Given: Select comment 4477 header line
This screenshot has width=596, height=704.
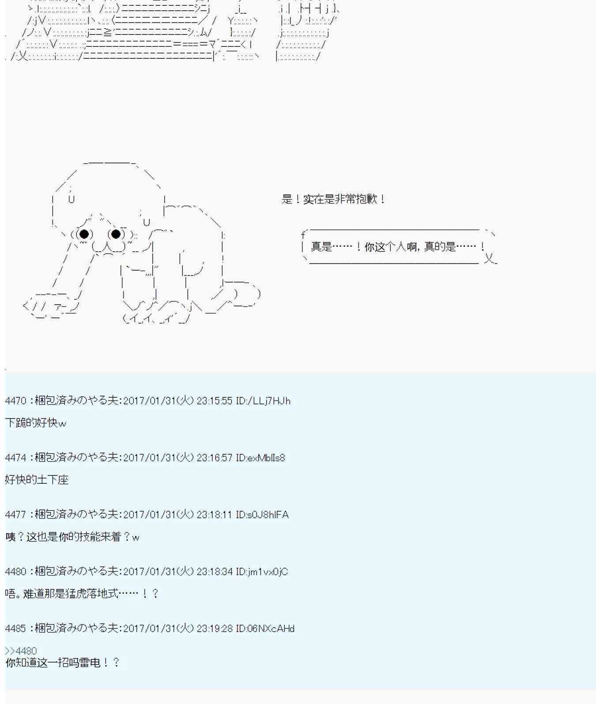Looking at the screenshot, I should [147, 514].
